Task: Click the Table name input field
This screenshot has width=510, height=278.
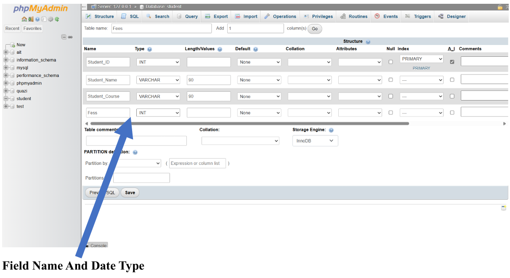Action: coord(162,28)
